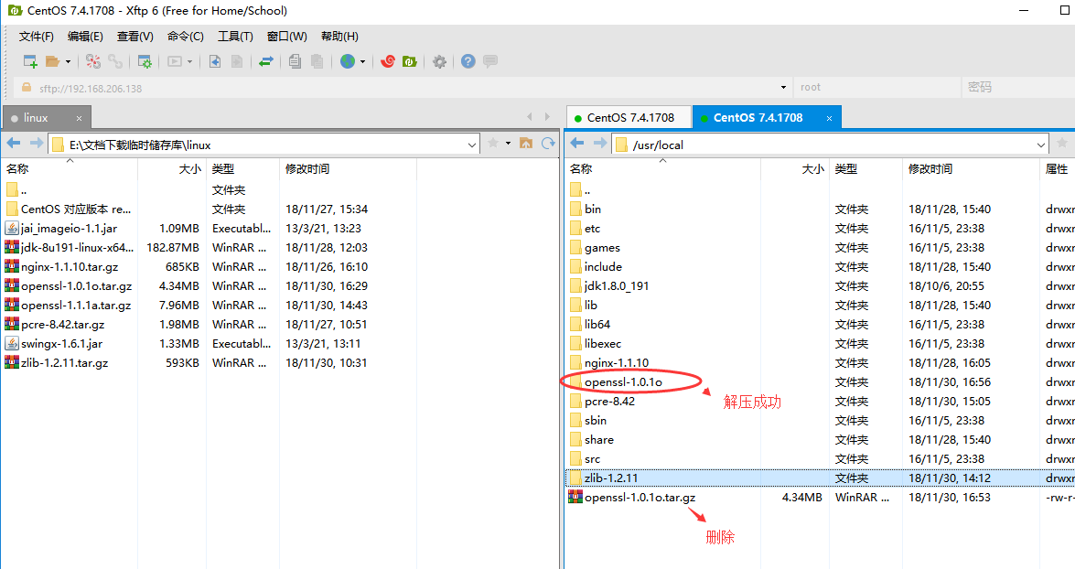Click the New Terminal play-screen icon

click(x=175, y=61)
